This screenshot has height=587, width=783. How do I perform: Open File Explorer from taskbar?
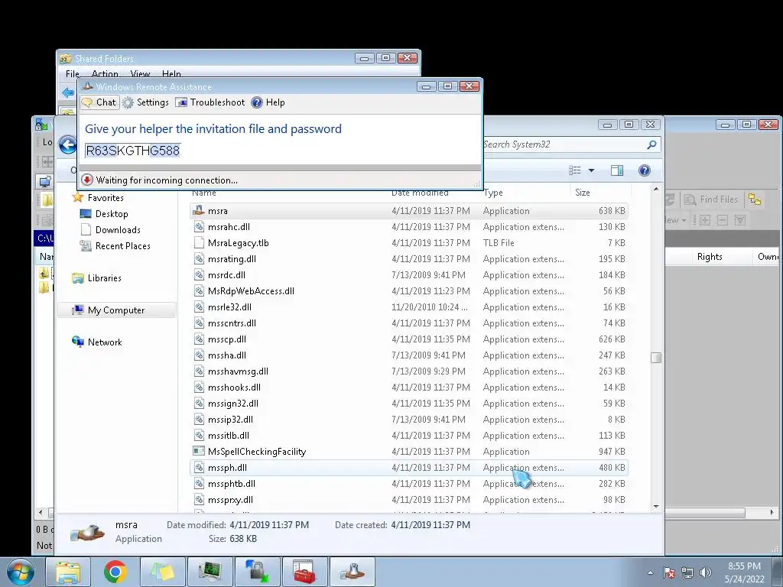tap(68, 572)
